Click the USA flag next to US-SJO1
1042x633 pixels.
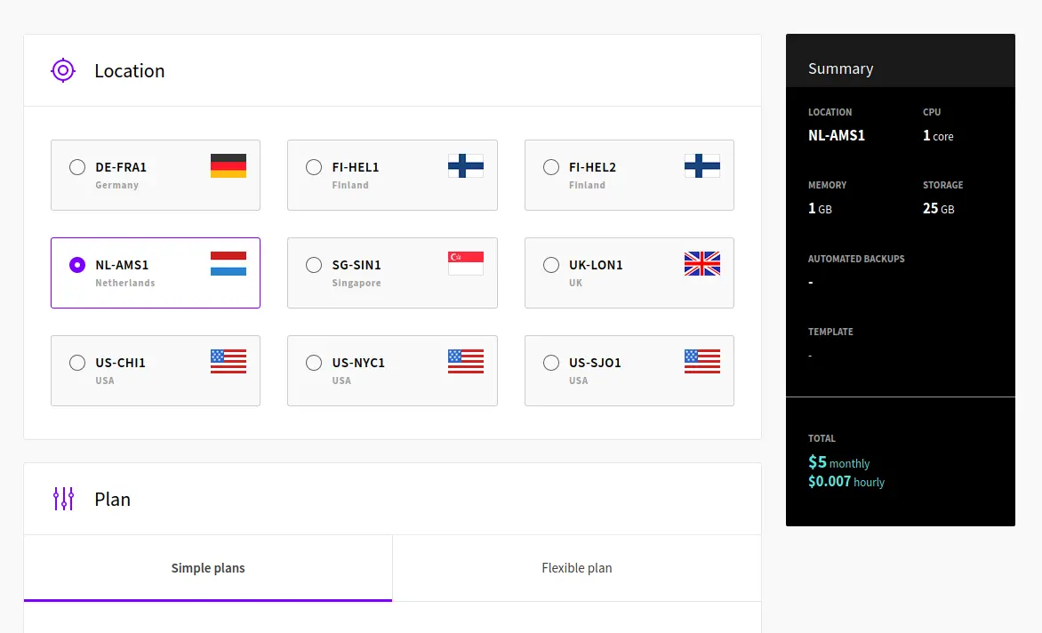click(702, 361)
